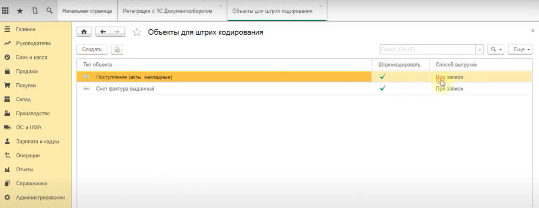Switch to Начальная страница tab

(x=87, y=11)
